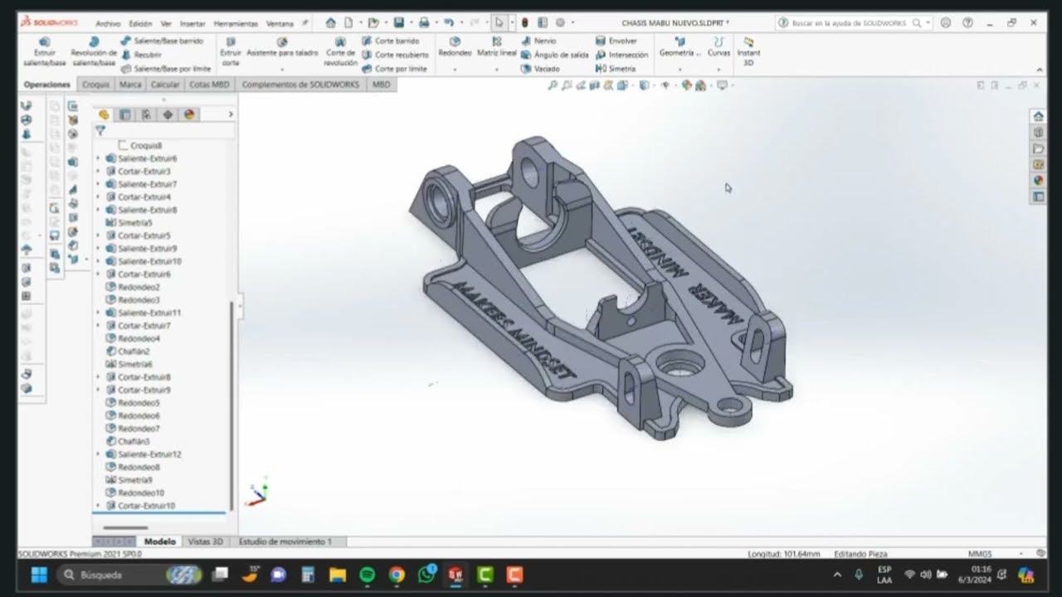Image resolution: width=1062 pixels, height=597 pixels.
Task: Choose the Corte por límite tool
Action: (395, 69)
